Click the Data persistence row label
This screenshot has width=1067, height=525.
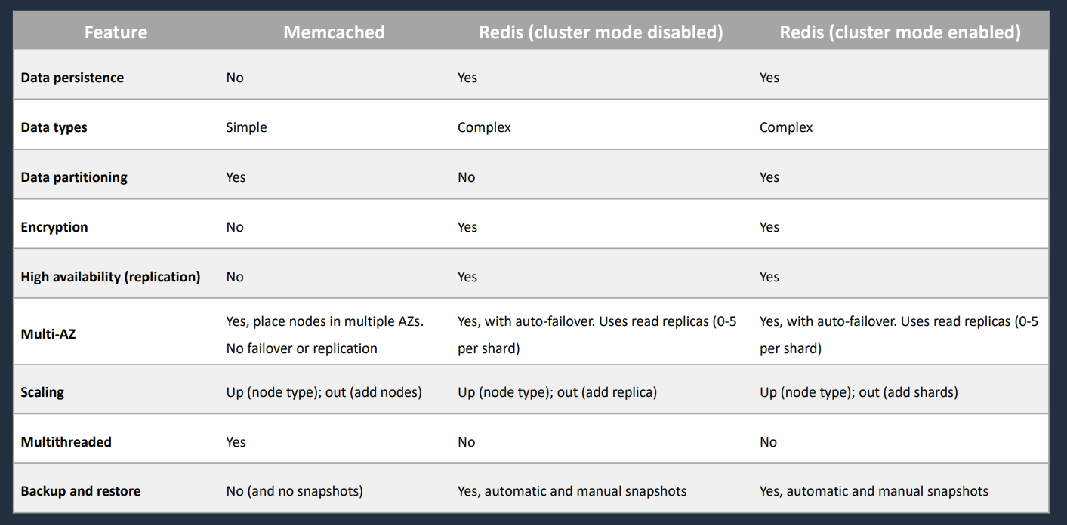click(x=72, y=78)
